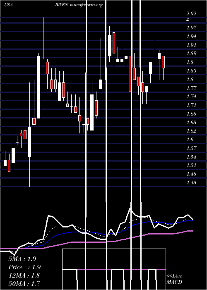Click the 5MA : 1.9 legend text
207x290 pixels.
tap(22, 259)
